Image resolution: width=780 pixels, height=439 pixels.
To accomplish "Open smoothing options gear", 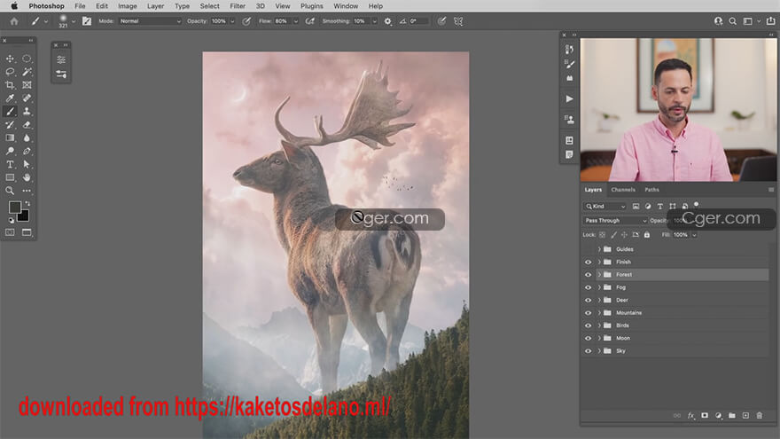I will coord(388,21).
